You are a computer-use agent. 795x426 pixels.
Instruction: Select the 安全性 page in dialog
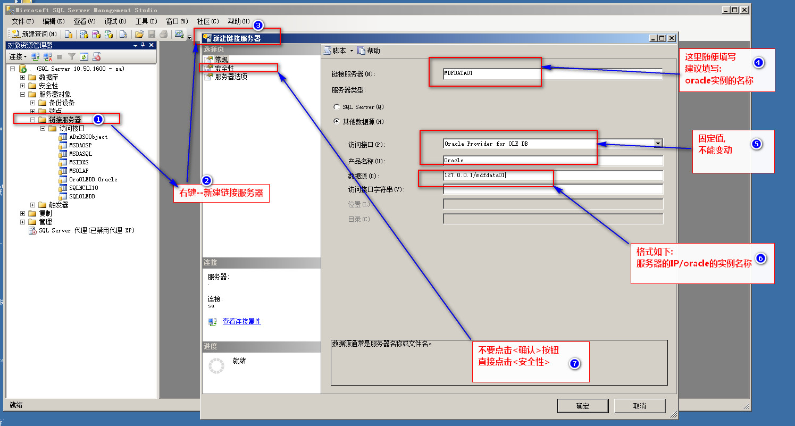[224, 68]
